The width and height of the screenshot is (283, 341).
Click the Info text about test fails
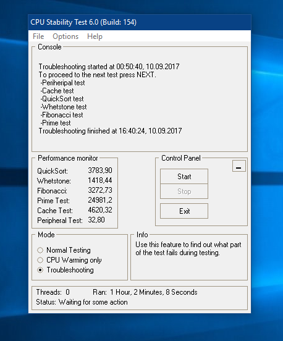(188, 248)
